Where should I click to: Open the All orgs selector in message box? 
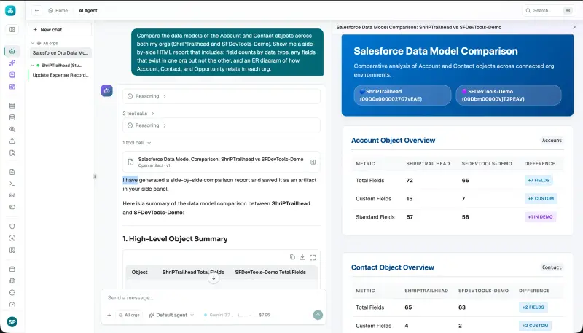pyautogui.click(x=129, y=315)
